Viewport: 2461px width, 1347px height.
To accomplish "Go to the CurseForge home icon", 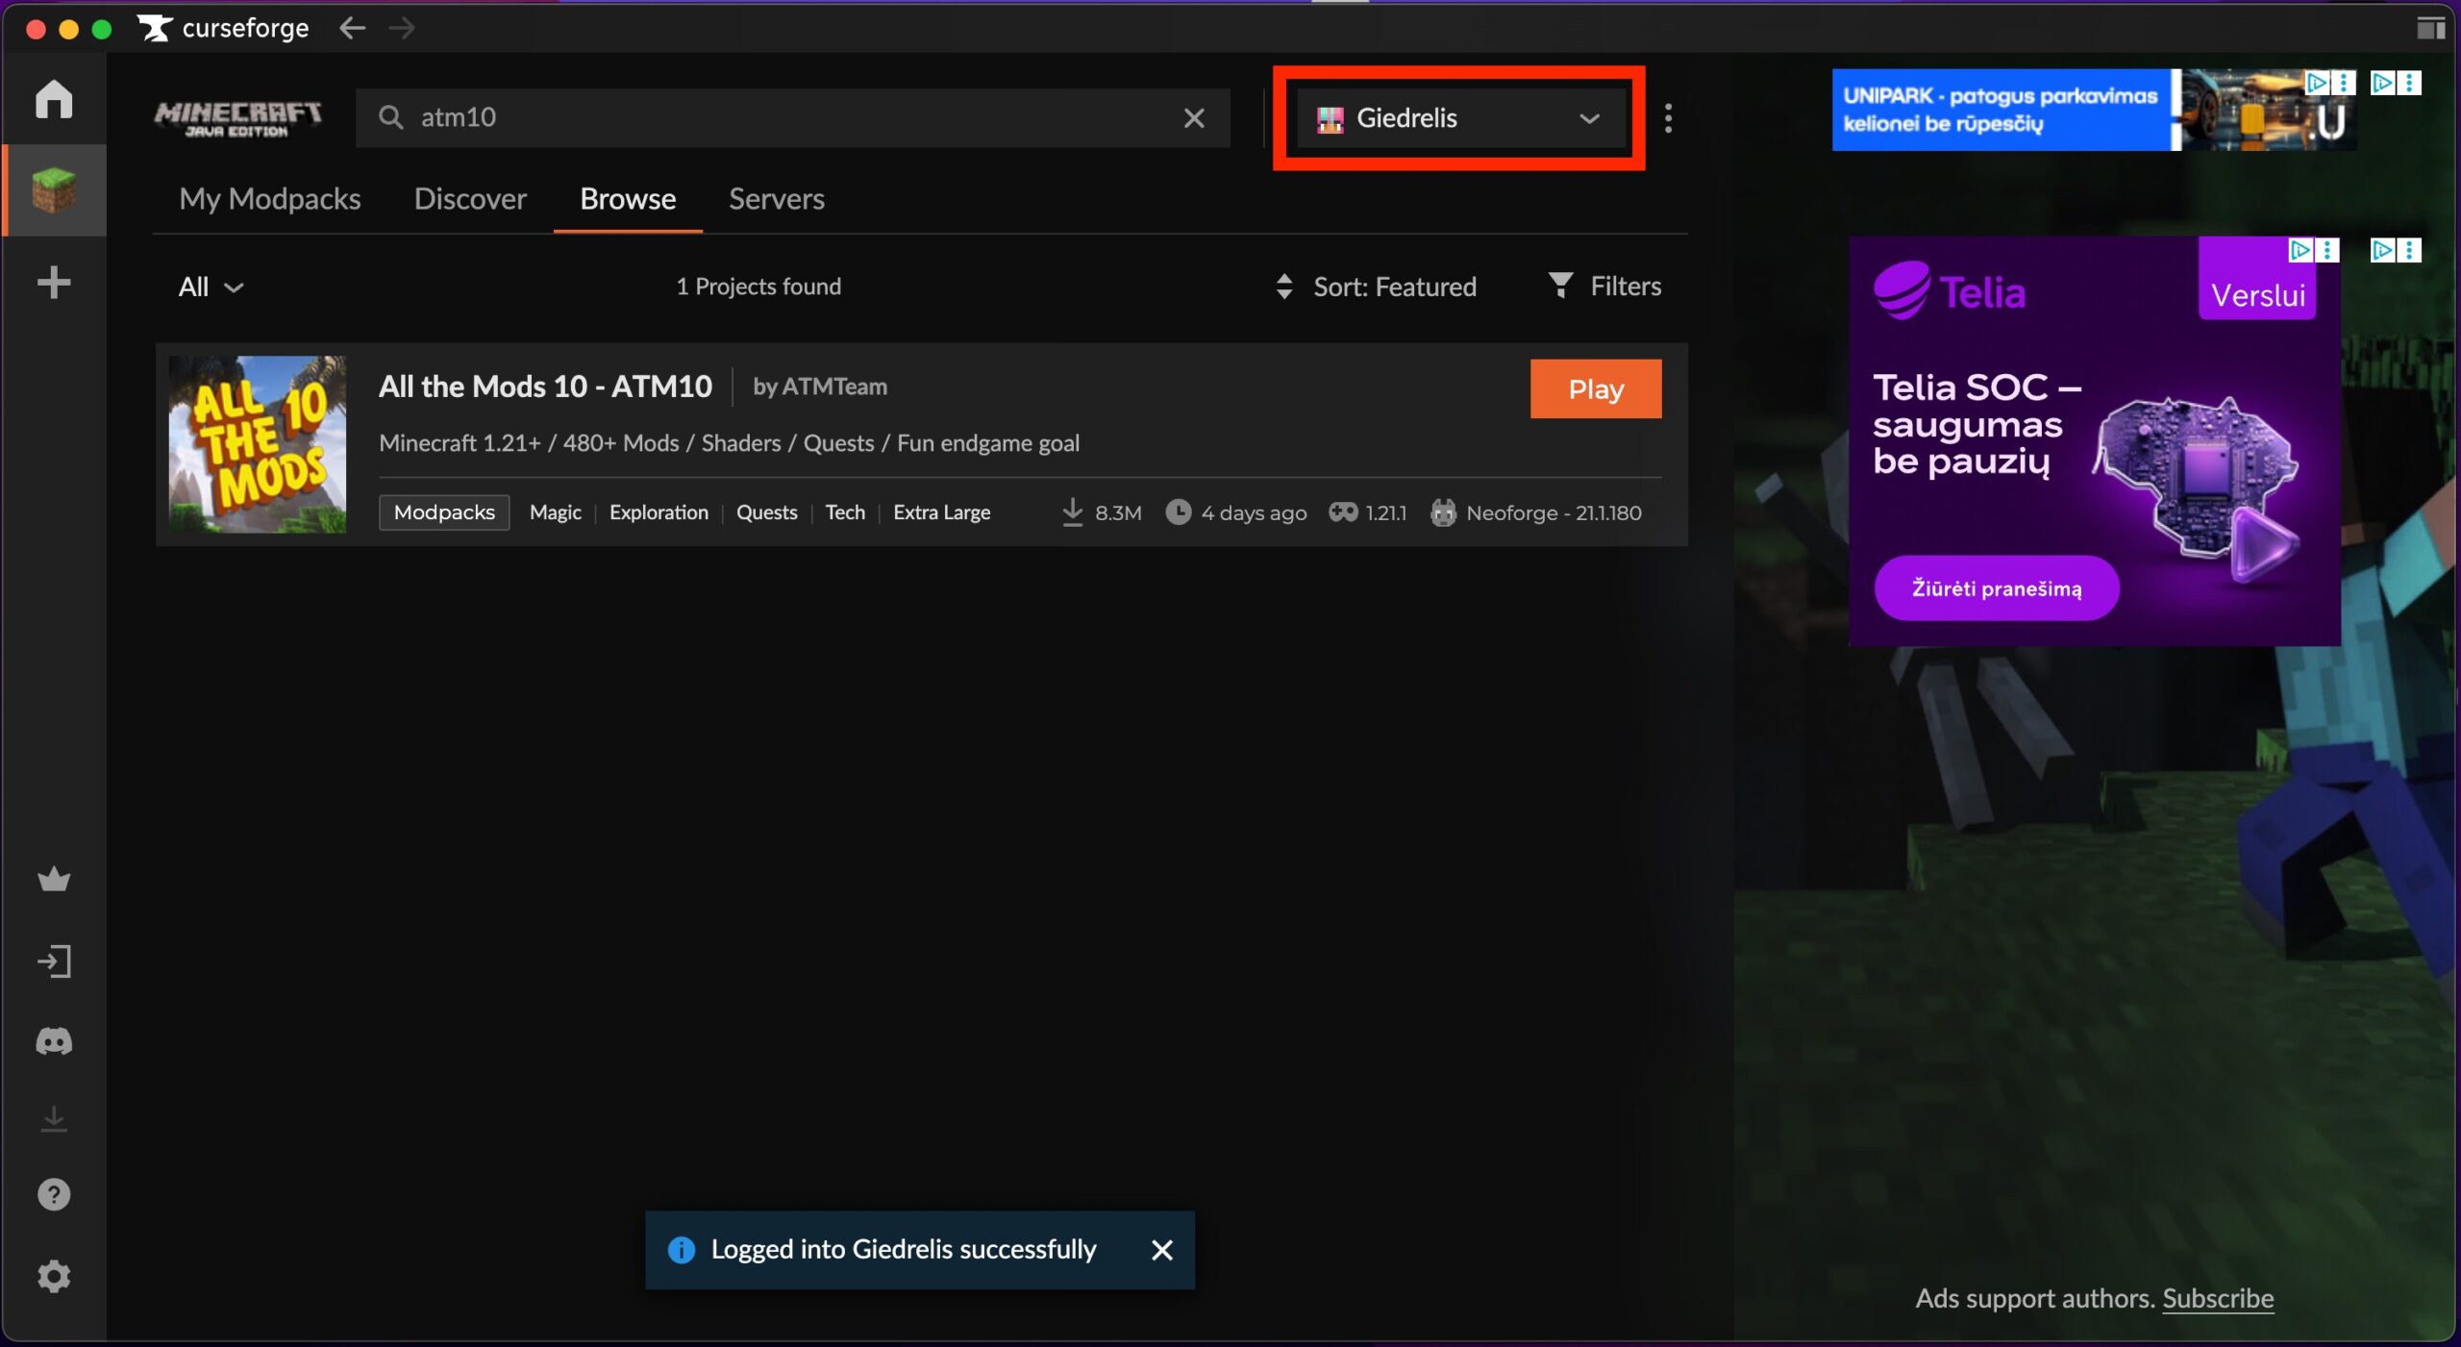I will [x=54, y=99].
